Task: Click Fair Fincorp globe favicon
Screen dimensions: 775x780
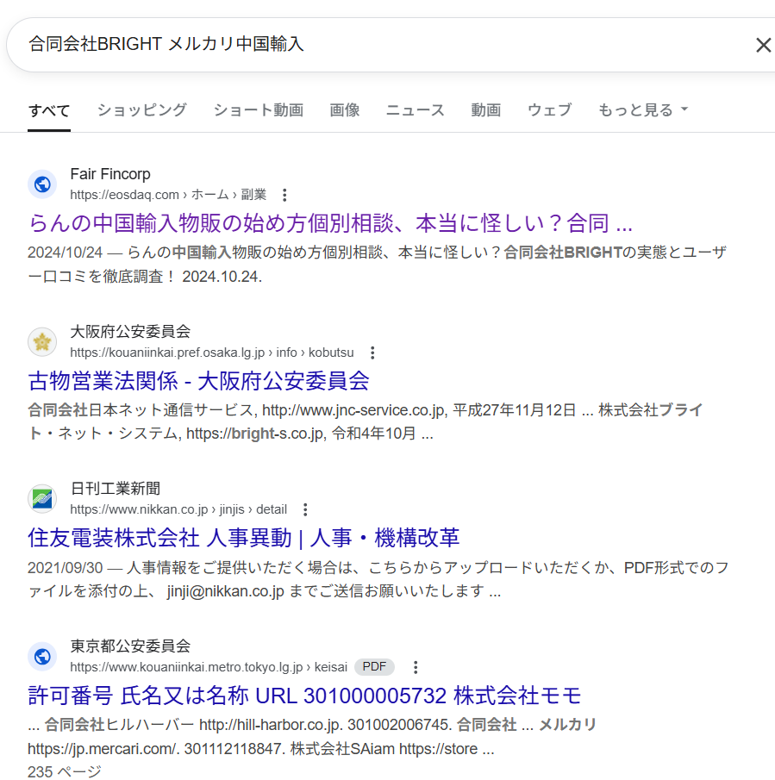Action: point(42,184)
